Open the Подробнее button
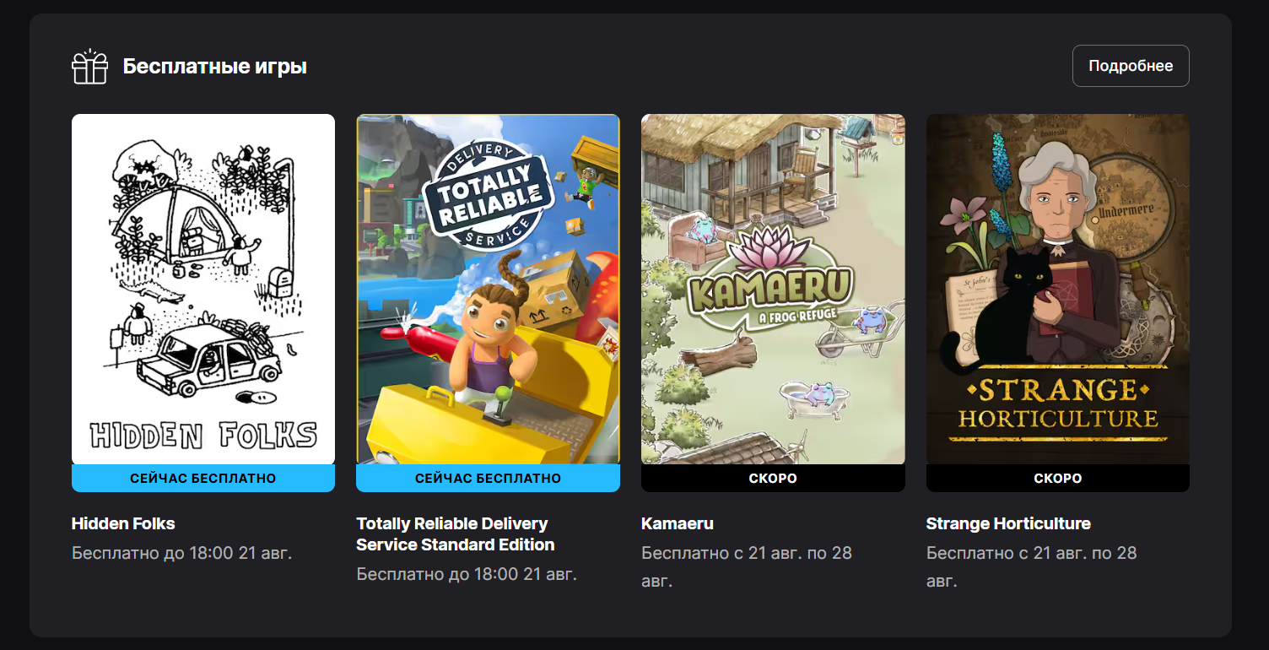 1131,66
